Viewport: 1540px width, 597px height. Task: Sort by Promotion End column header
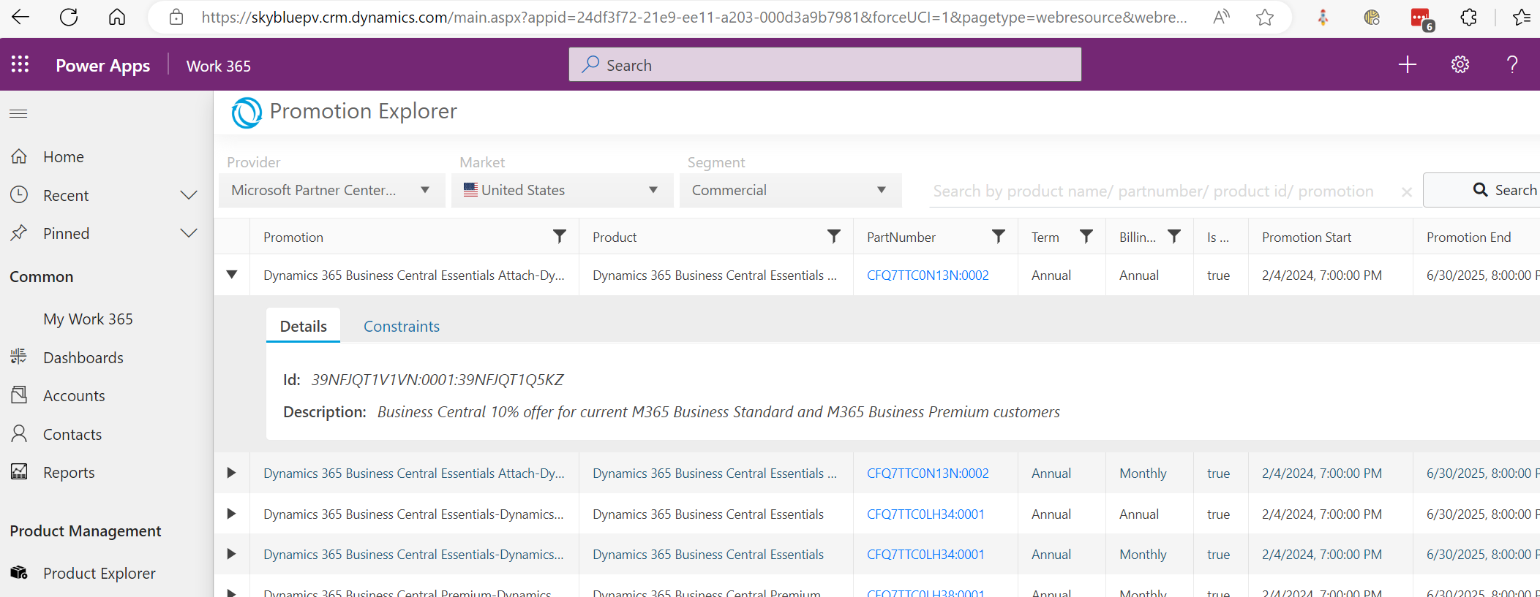[1468, 237]
